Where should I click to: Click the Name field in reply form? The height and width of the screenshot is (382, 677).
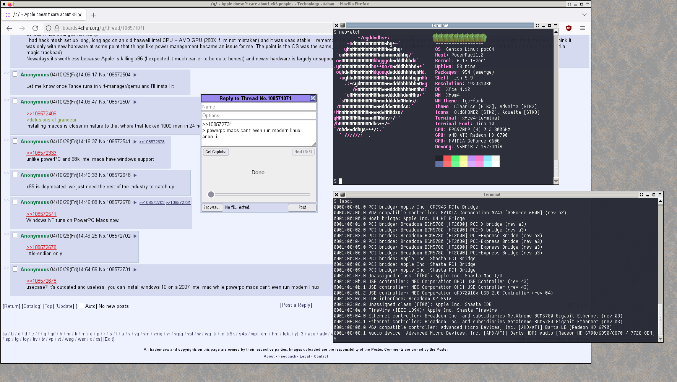tap(259, 107)
